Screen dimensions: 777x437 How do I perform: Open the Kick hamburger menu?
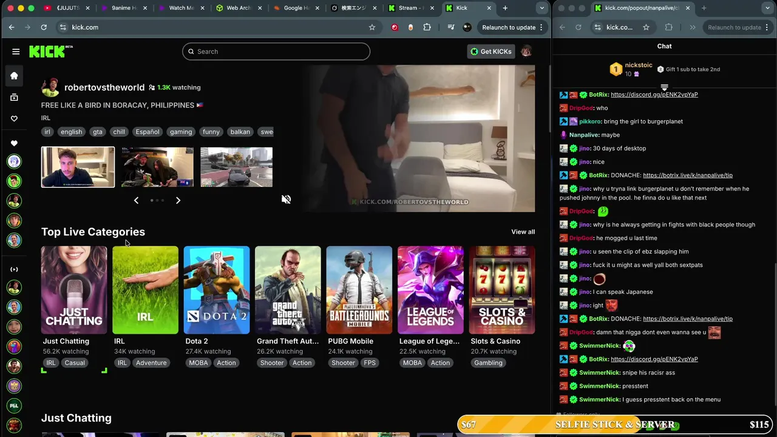tap(16, 52)
